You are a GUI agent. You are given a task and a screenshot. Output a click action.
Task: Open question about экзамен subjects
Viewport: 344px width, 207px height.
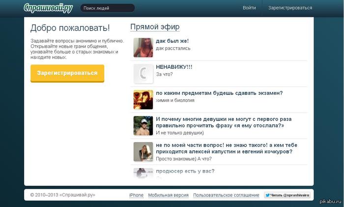pos(219,93)
